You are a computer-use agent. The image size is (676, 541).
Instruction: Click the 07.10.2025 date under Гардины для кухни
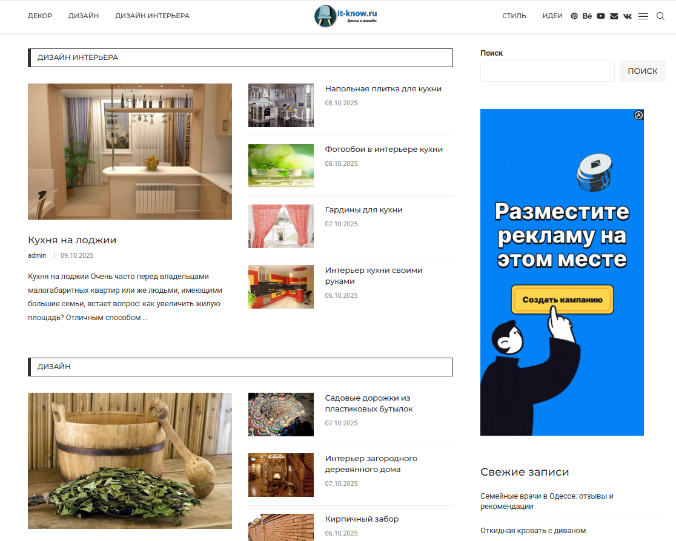click(x=342, y=224)
